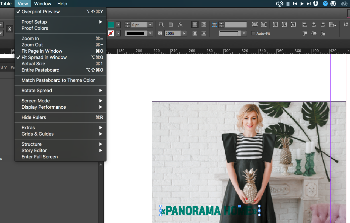Click Match Pasteboard to Theme Color
The height and width of the screenshot is (223, 350).
(58, 80)
